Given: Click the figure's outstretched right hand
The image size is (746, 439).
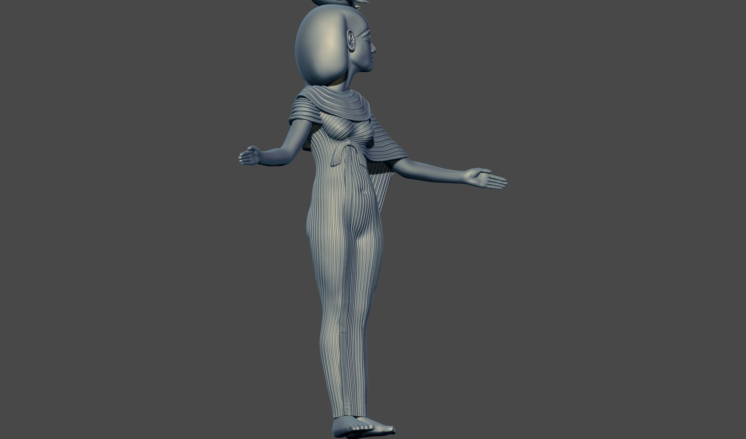Looking at the screenshot, I should (485, 178).
